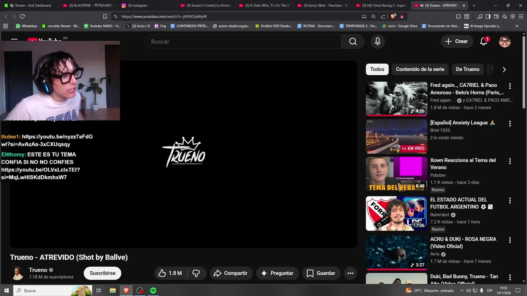Image resolution: width=527 pixels, height=296 pixels.
Task: Toggle browser sidebar panel icon
Action: [488, 16]
